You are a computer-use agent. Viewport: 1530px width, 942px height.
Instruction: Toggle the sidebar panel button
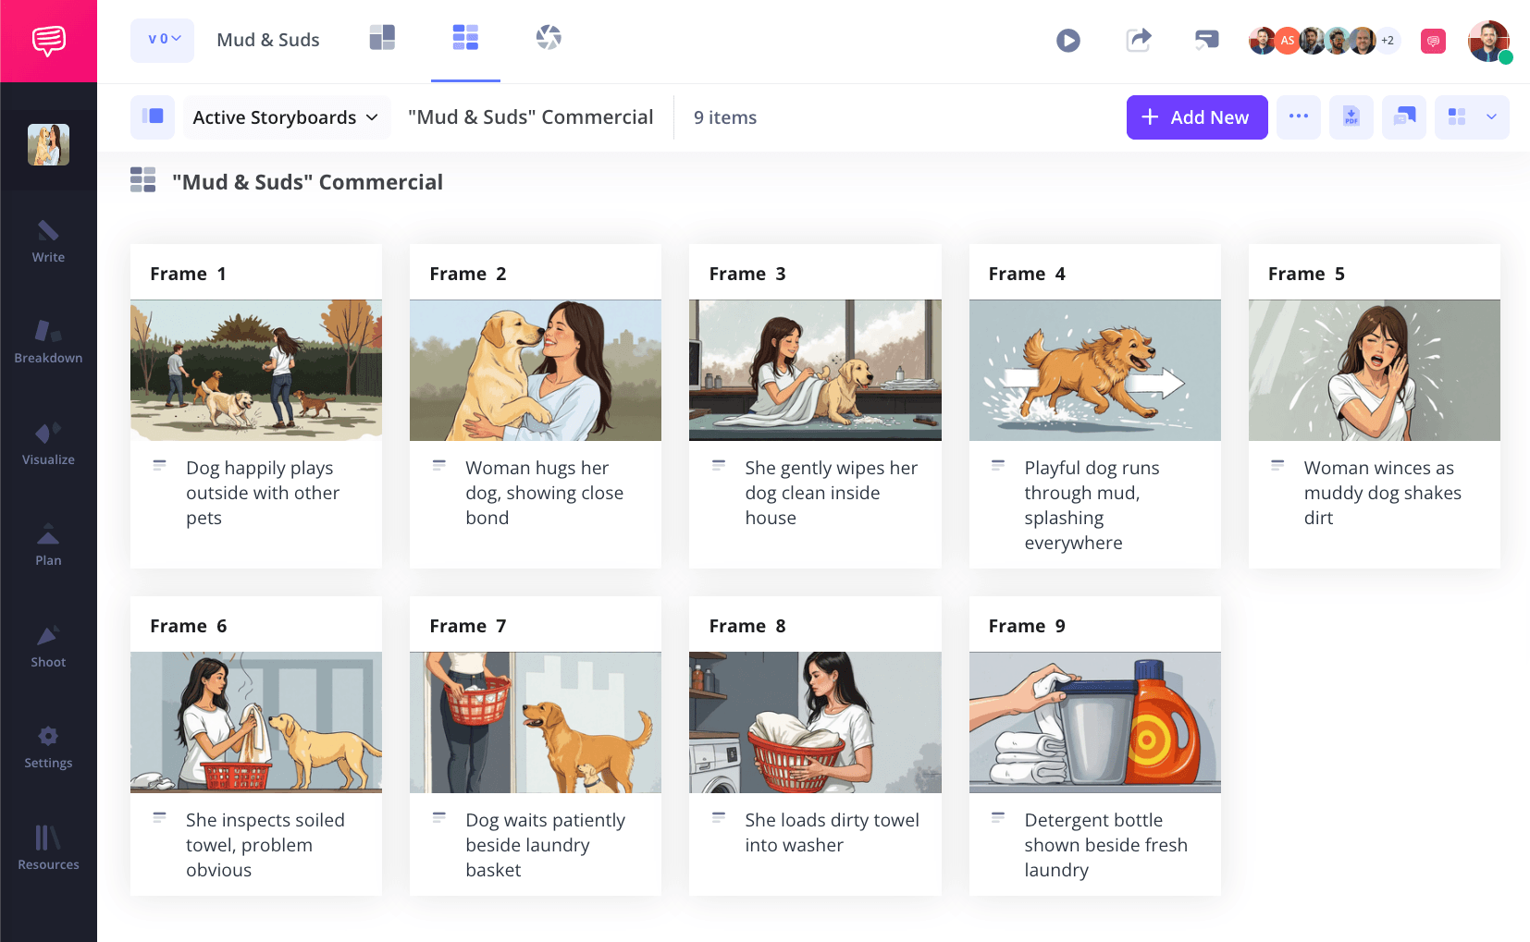pos(153,117)
